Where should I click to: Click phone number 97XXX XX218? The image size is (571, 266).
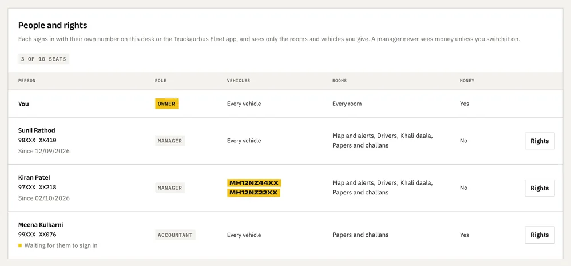[37, 188]
